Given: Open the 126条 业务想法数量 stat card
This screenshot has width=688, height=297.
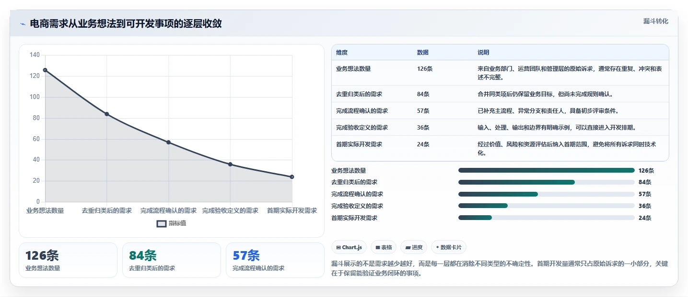Looking at the screenshot, I should click(68, 260).
